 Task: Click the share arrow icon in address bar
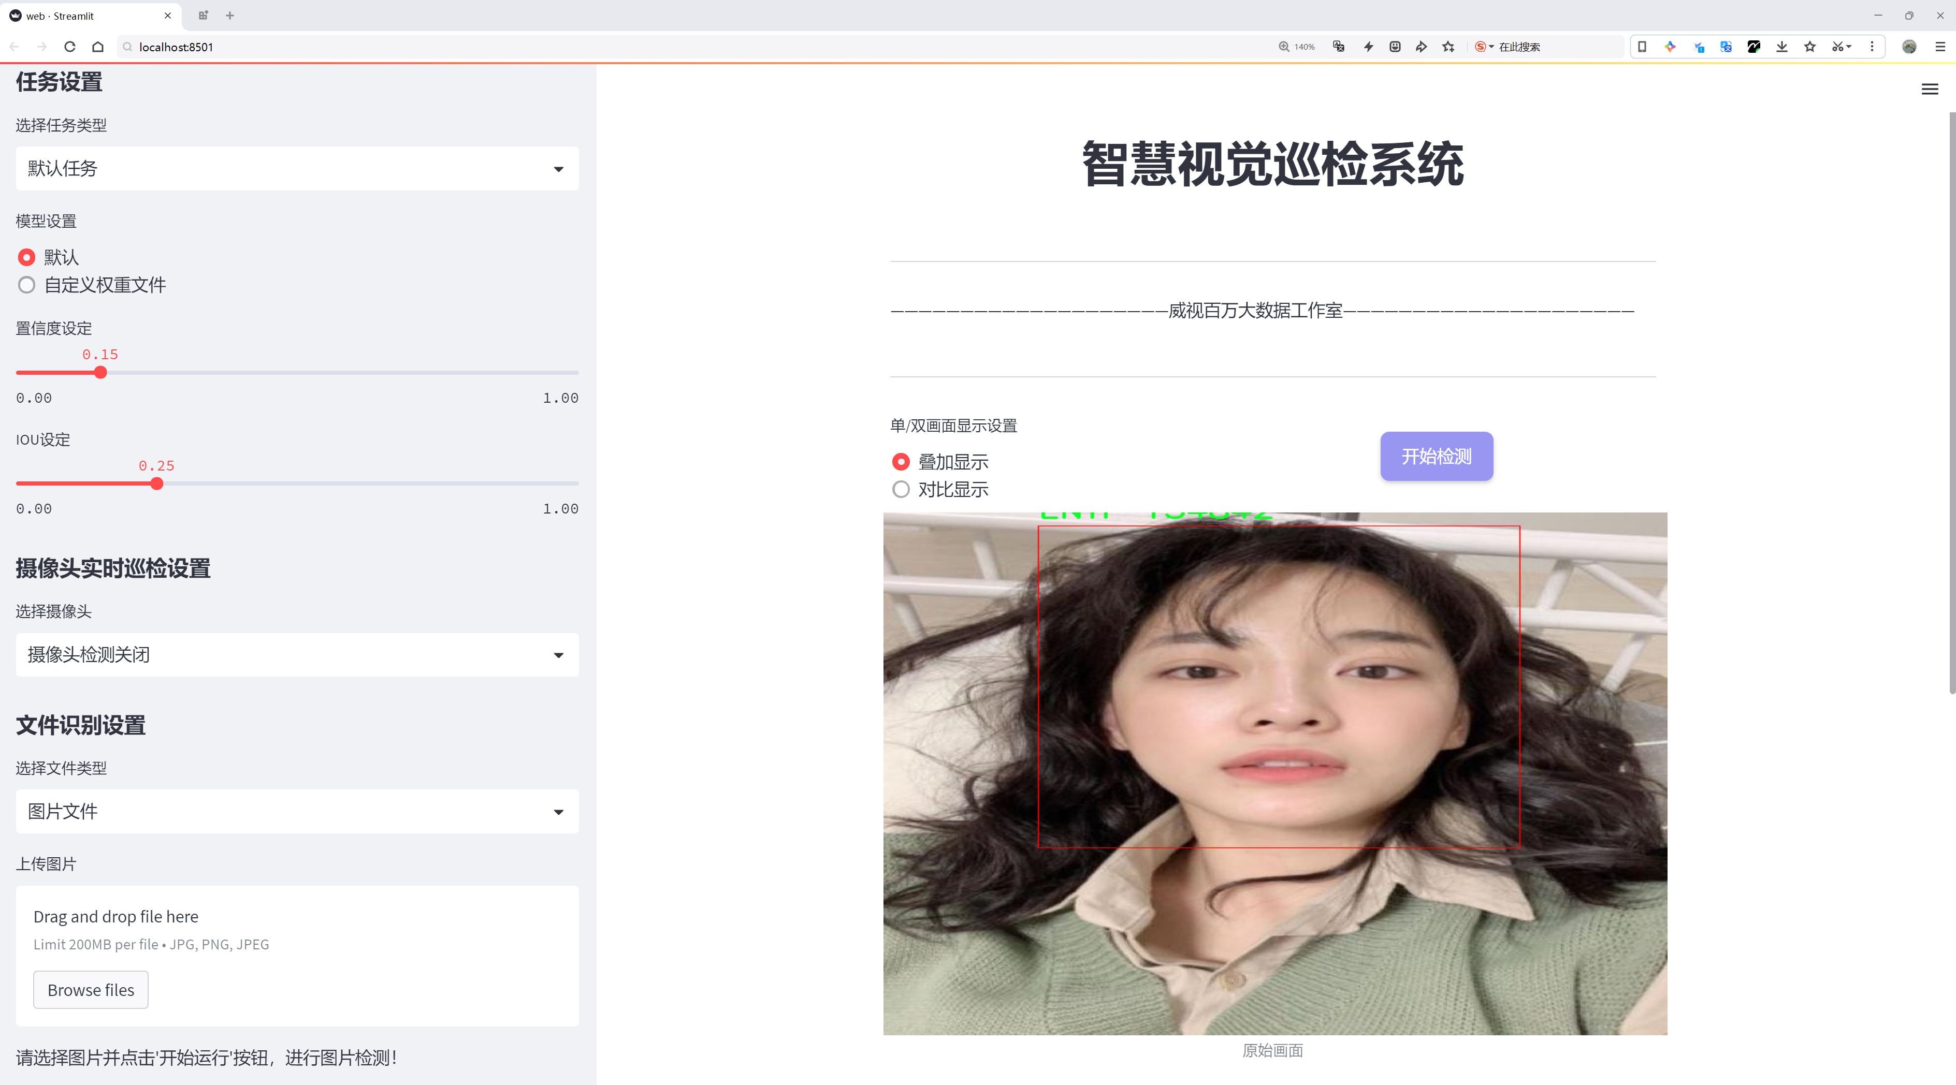[x=1422, y=47]
